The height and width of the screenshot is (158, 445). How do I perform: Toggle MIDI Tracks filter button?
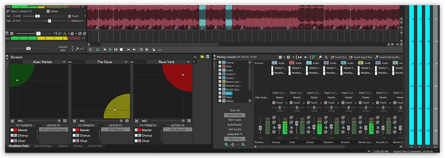pos(235,120)
